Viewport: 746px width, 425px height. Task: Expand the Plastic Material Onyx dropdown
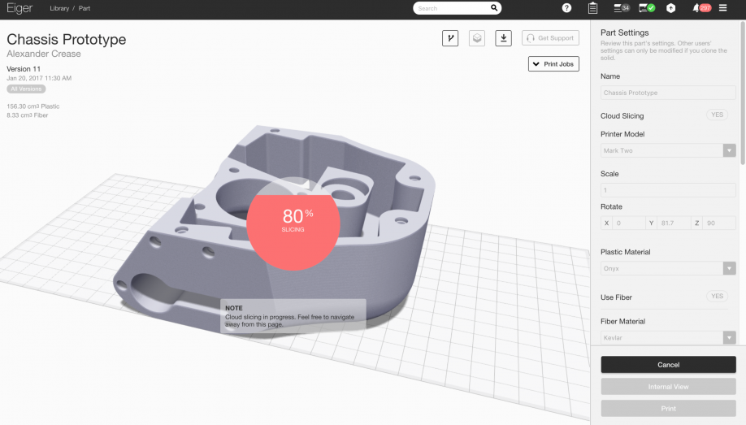coord(668,268)
